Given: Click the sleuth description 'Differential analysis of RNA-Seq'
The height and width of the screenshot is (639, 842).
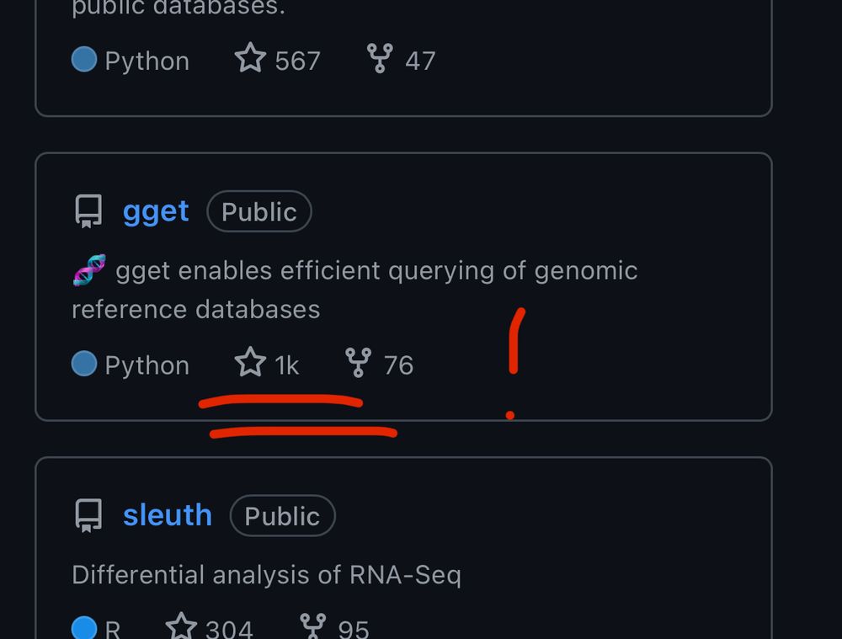Looking at the screenshot, I should (266, 575).
